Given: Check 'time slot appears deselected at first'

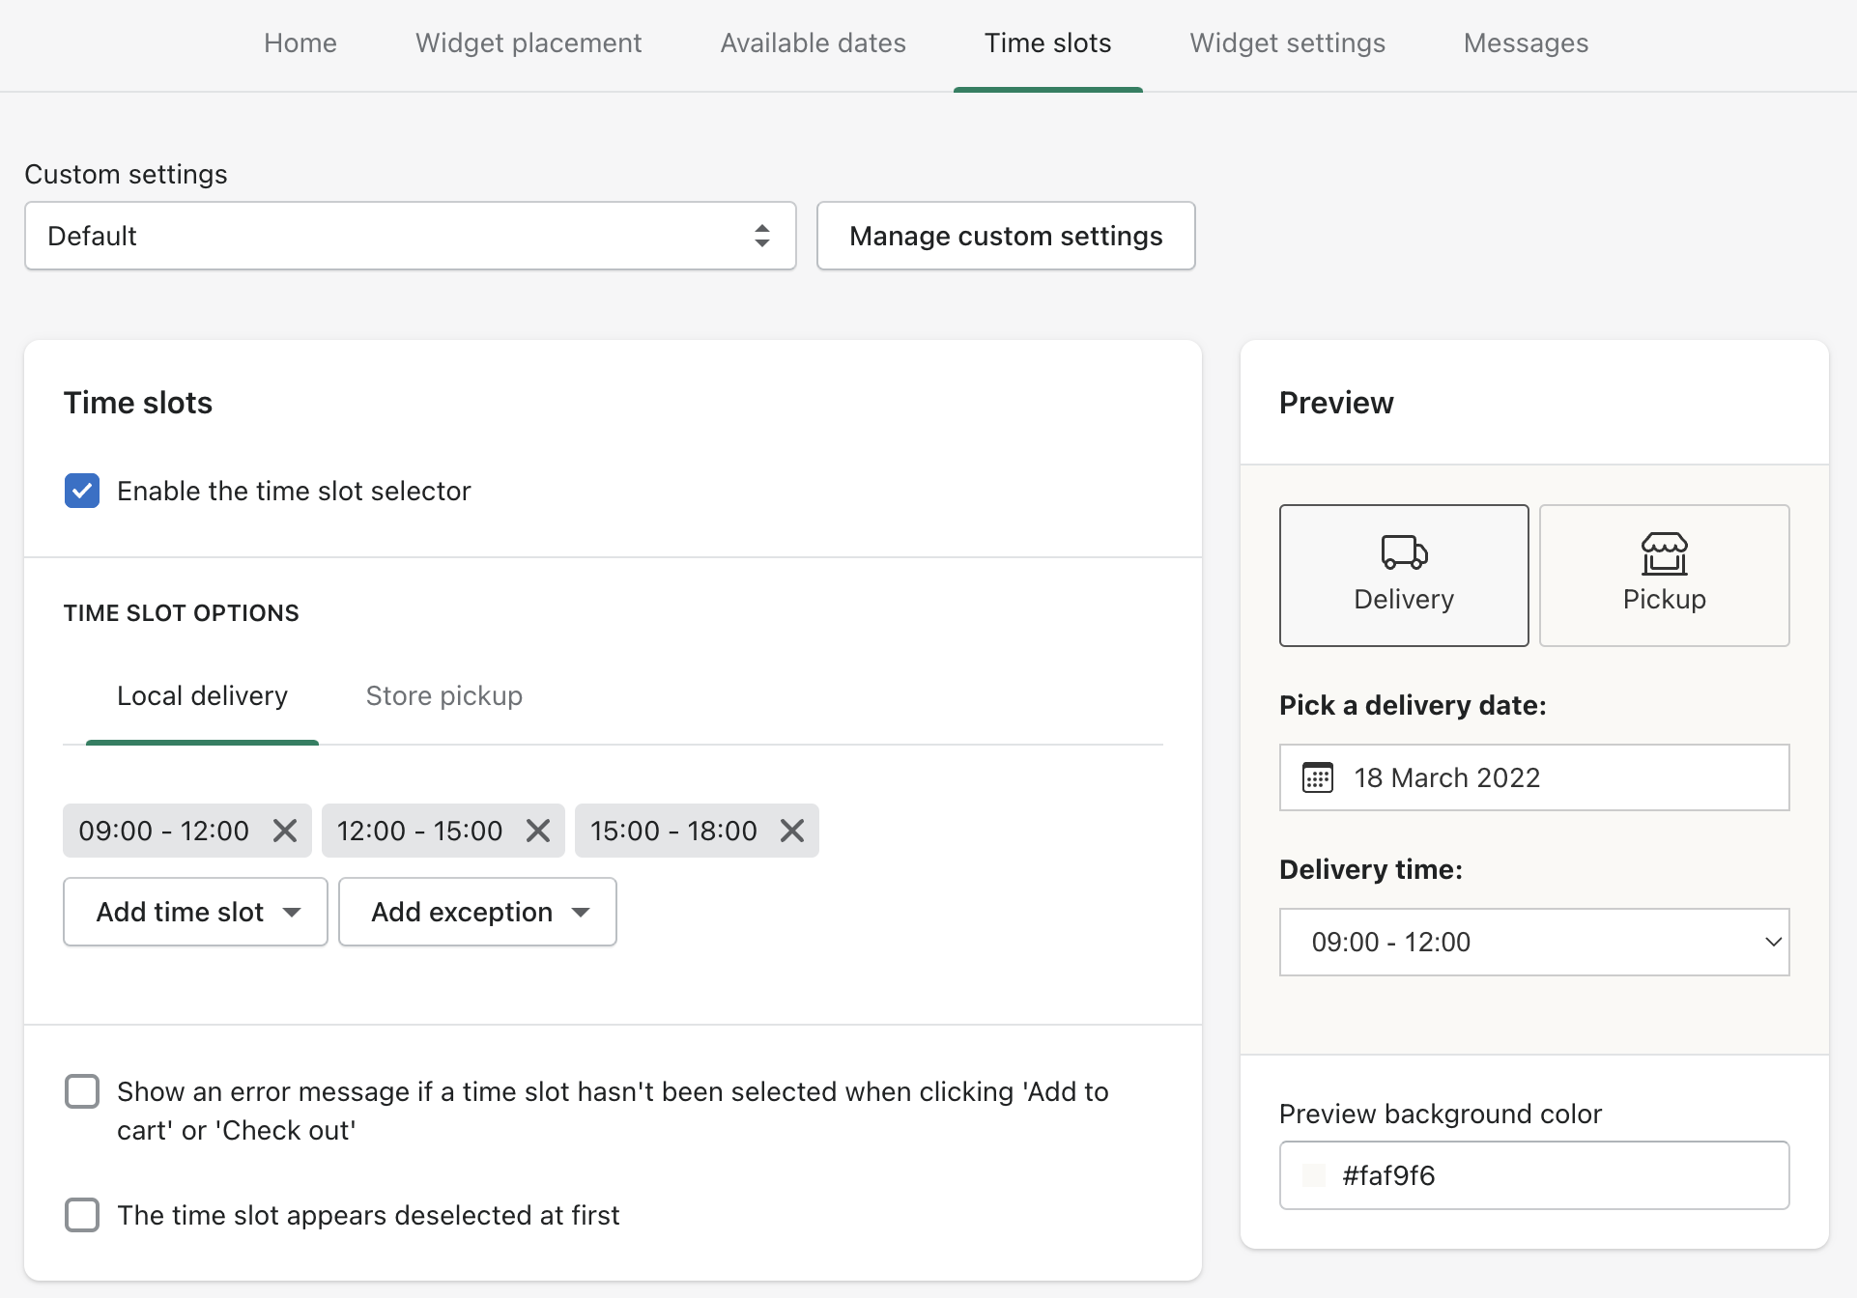Looking at the screenshot, I should (x=82, y=1215).
